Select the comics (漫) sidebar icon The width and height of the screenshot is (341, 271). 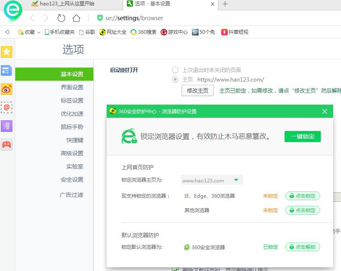point(7,126)
